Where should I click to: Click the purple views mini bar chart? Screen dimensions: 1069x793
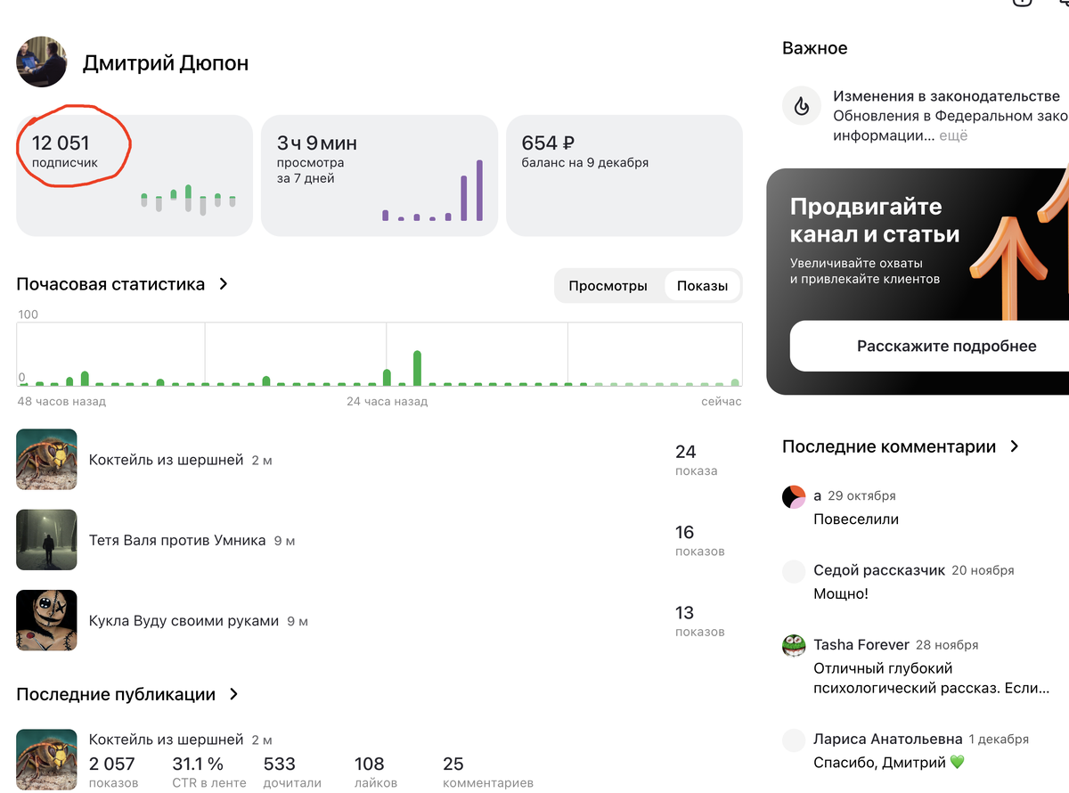[x=432, y=191]
